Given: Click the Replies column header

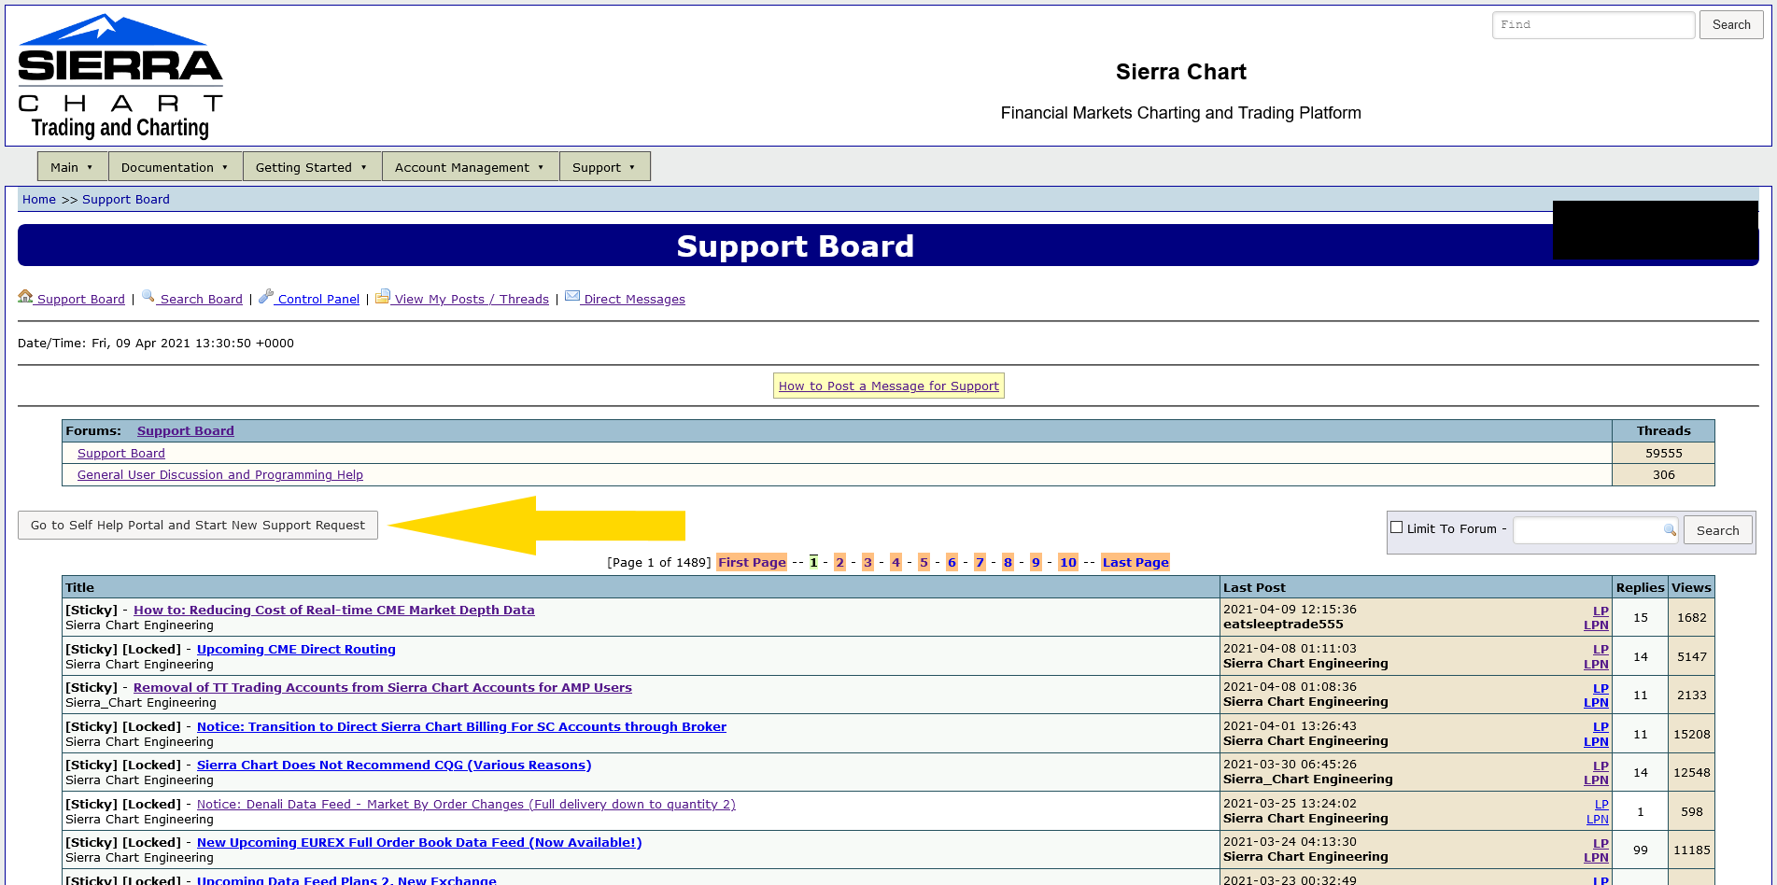Looking at the screenshot, I should (x=1640, y=588).
